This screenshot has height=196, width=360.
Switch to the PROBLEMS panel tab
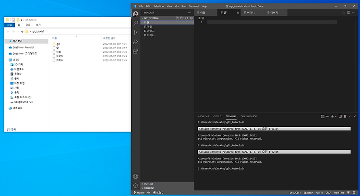click(204, 117)
